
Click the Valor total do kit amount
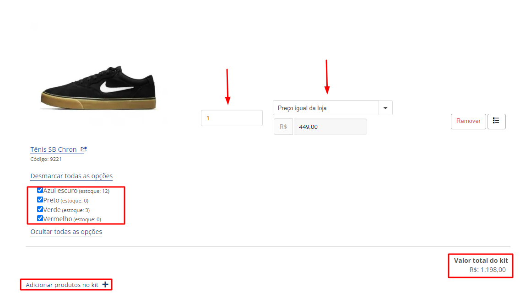tap(487, 270)
